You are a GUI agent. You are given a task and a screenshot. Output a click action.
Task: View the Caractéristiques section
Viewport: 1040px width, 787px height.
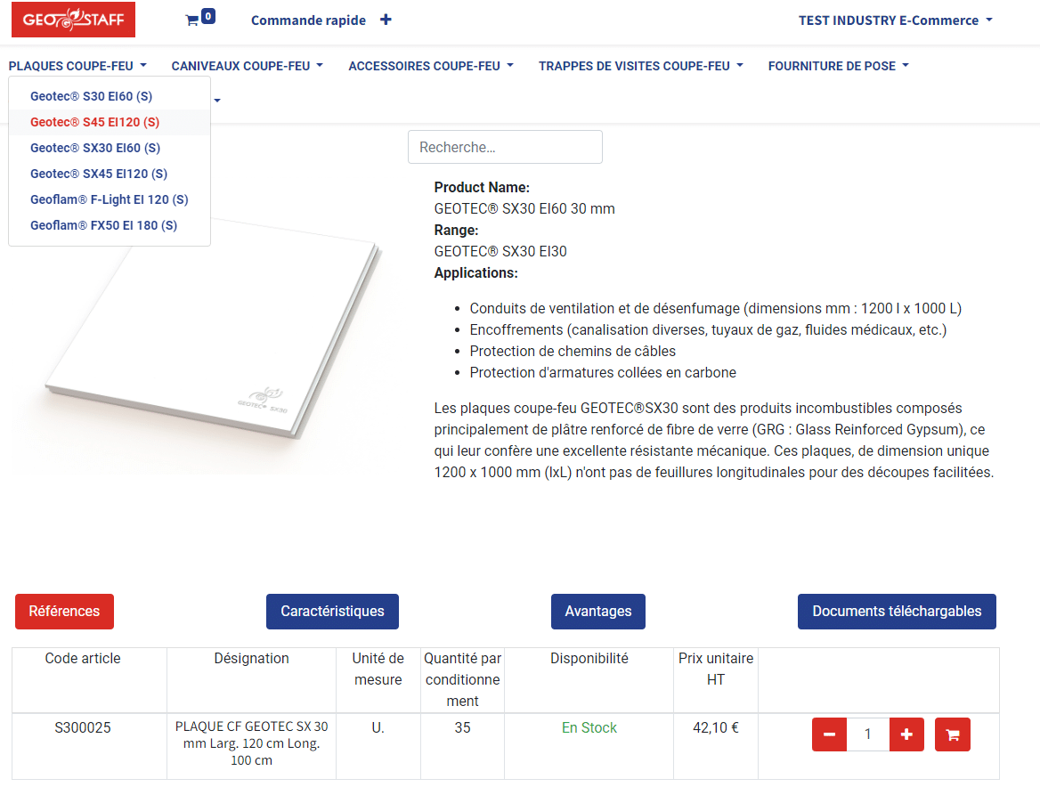(x=332, y=612)
